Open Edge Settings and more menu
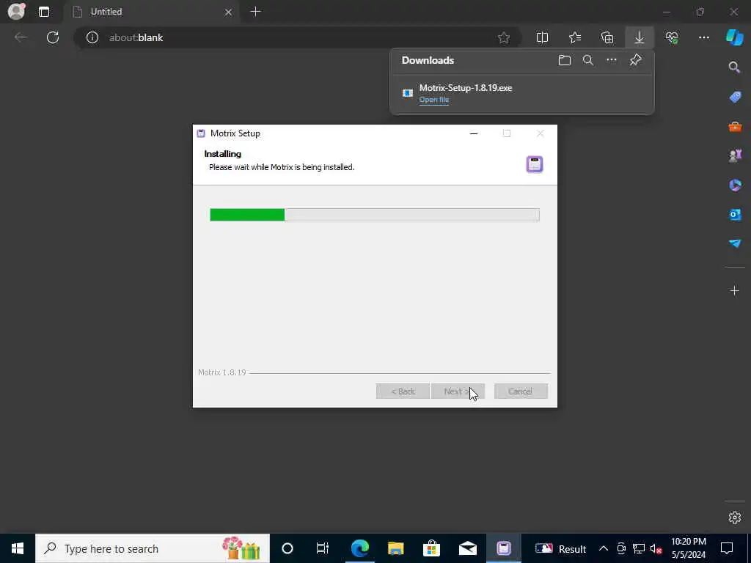The height and width of the screenshot is (563, 751). click(704, 37)
